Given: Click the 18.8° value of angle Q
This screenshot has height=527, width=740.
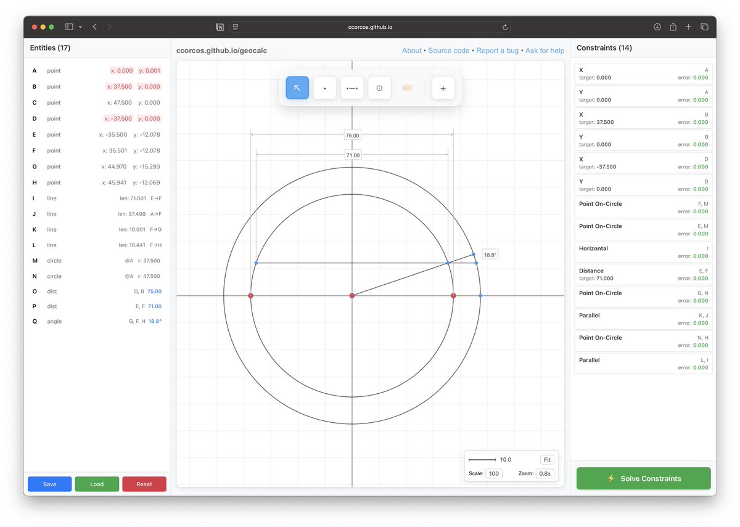Looking at the screenshot, I should (x=155, y=321).
